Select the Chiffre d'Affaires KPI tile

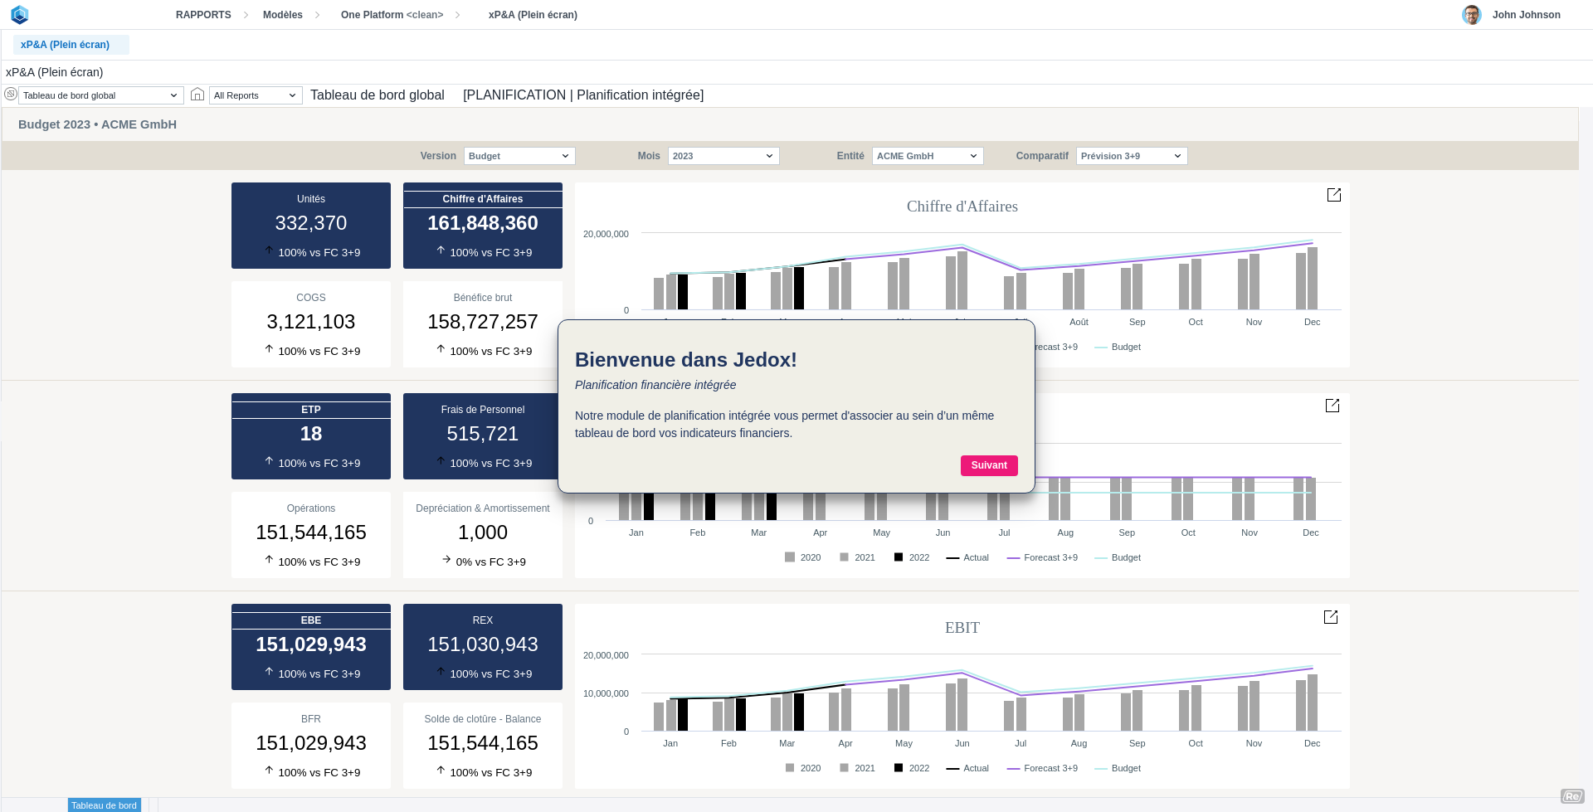click(482, 226)
